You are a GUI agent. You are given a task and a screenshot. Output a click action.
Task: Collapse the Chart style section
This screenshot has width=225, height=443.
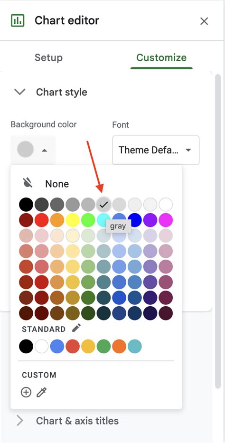pos(20,92)
